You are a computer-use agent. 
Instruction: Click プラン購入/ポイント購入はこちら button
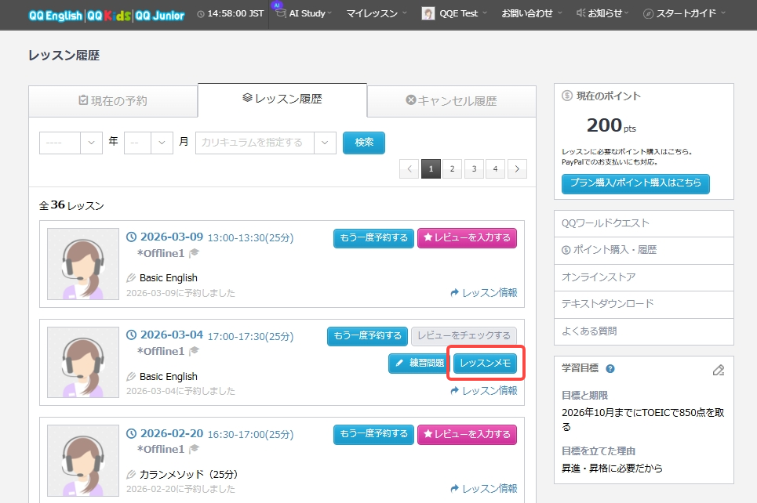(635, 184)
